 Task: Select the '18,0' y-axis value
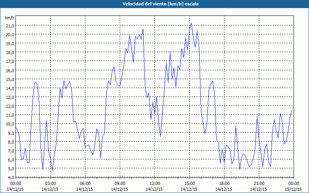[10, 52]
